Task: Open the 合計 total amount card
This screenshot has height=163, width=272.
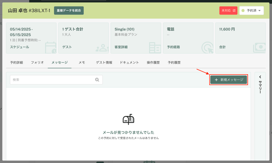Action: click(x=240, y=38)
